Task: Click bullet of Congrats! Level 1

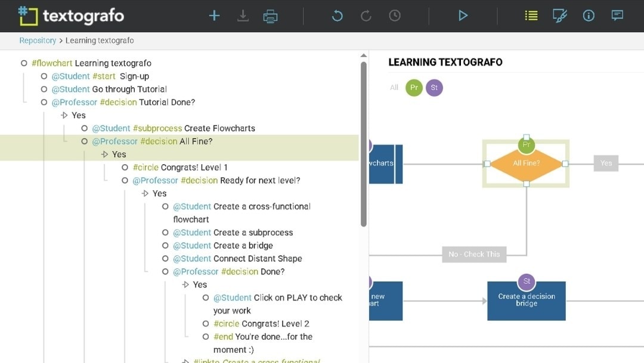Action: click(125, 167)
